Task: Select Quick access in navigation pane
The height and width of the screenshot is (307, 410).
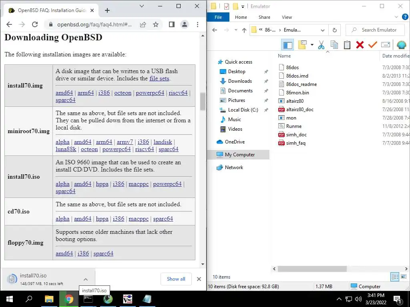Action: 239,62
